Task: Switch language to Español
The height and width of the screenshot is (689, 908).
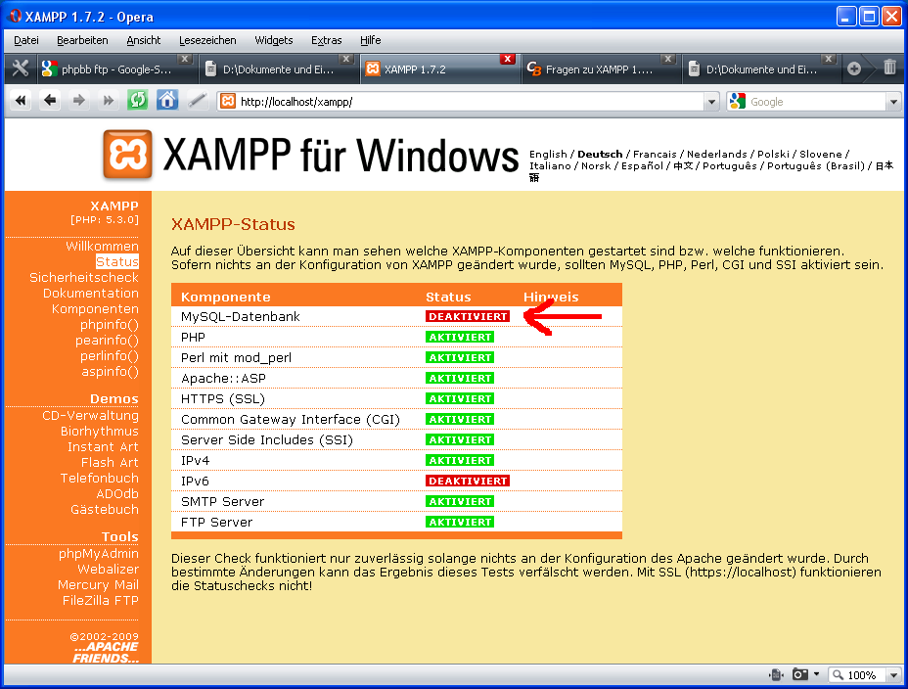Action: click(642, 166)
